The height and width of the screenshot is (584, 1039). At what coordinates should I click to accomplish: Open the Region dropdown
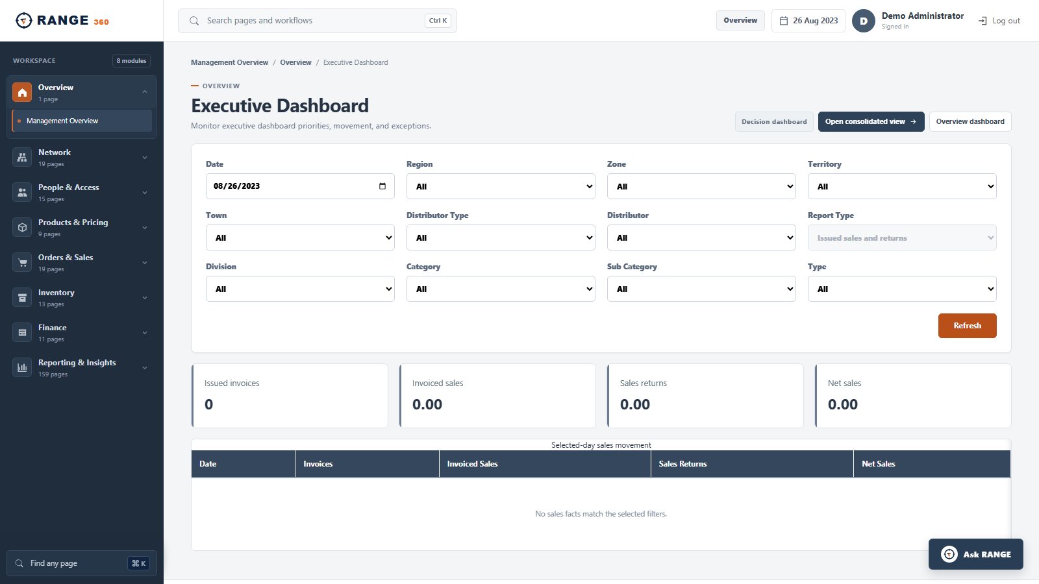tap(501, 186)
